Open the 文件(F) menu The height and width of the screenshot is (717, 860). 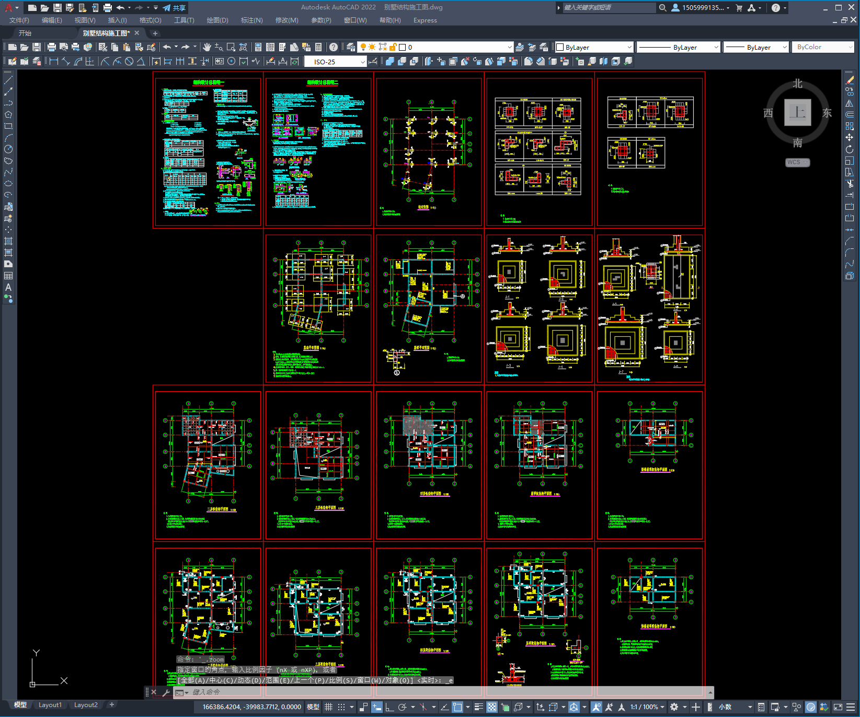point(19,20)
